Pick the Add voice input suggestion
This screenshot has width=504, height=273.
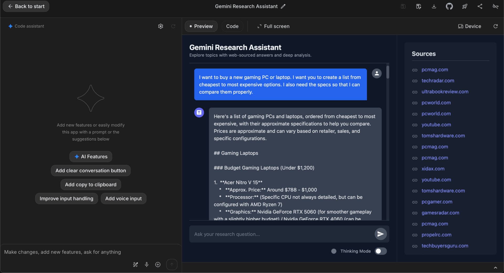click(123, 199)
